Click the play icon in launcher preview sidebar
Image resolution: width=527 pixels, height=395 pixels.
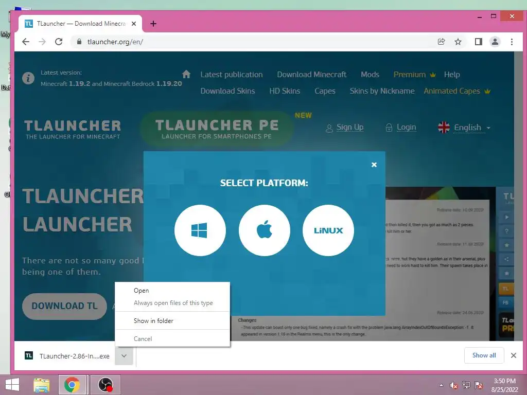(x=506, y=217)
